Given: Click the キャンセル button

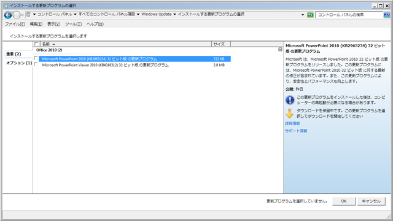Looking at the screenshot, I should [371, 201].
